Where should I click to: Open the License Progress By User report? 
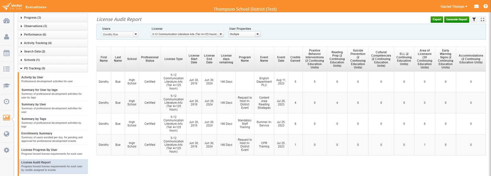point(54,152)
